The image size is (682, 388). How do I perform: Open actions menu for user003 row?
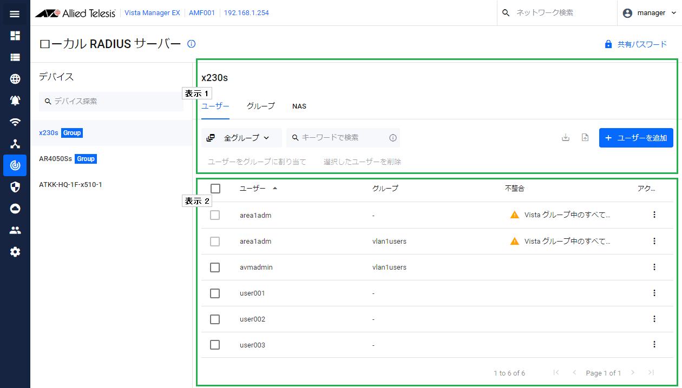pyautogui.click(x=654, y=345)
